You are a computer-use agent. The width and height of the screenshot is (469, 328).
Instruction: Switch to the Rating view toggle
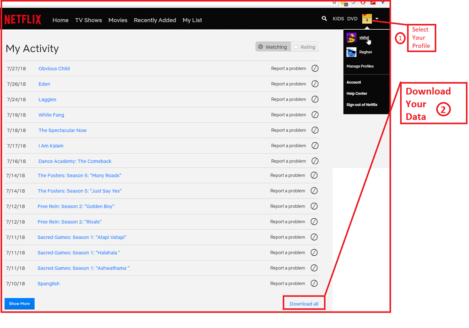click(x=305, y=47)
